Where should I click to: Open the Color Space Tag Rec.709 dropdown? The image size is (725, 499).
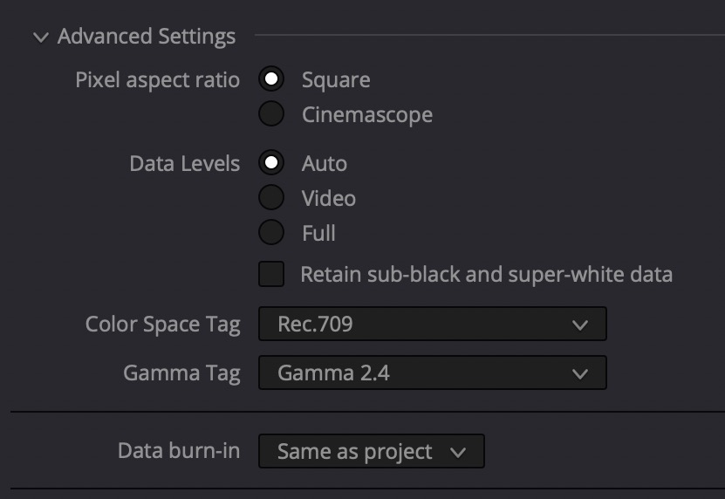(433, 324)
